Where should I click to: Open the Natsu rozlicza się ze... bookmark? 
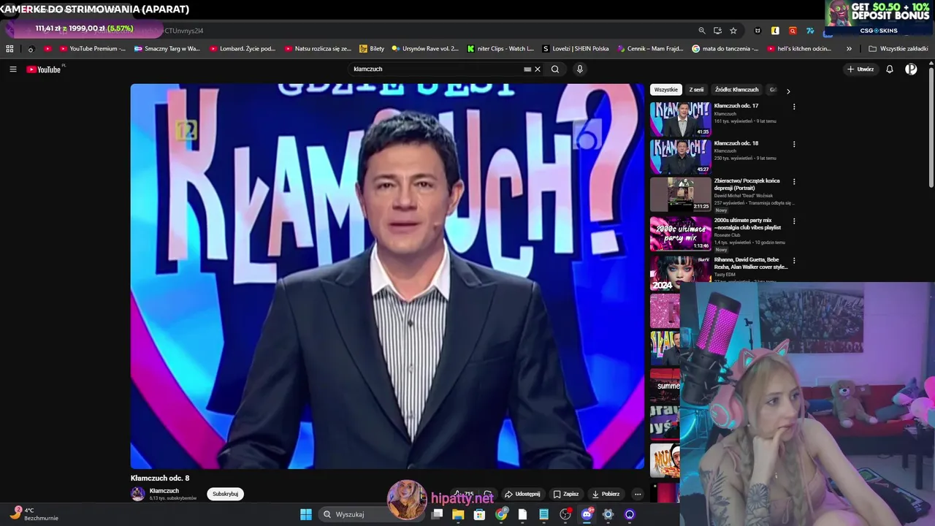tap(318, 49)
